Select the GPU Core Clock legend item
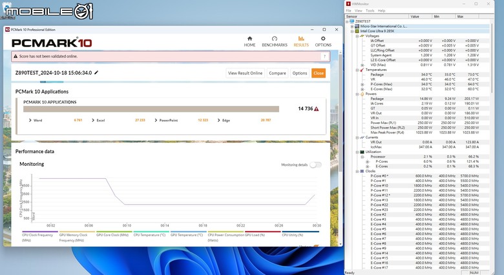Screen dimensions: 504x275 point(114,235)
